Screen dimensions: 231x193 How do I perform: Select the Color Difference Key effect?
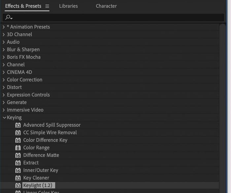pos(45,140)
